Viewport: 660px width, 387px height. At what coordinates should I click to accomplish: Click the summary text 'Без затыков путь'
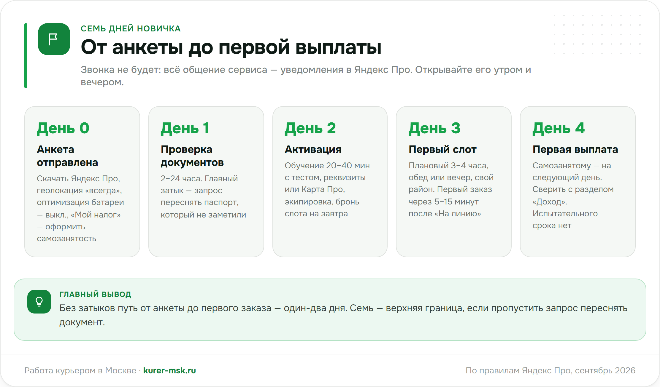click(x=343, y=315)
